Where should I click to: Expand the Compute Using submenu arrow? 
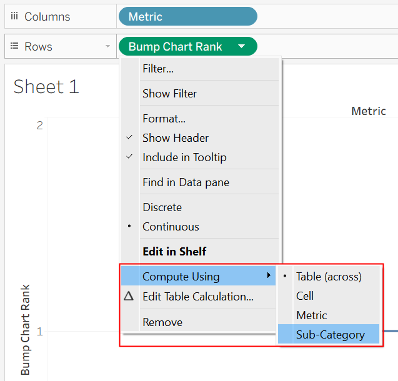[x=269, y=275]
